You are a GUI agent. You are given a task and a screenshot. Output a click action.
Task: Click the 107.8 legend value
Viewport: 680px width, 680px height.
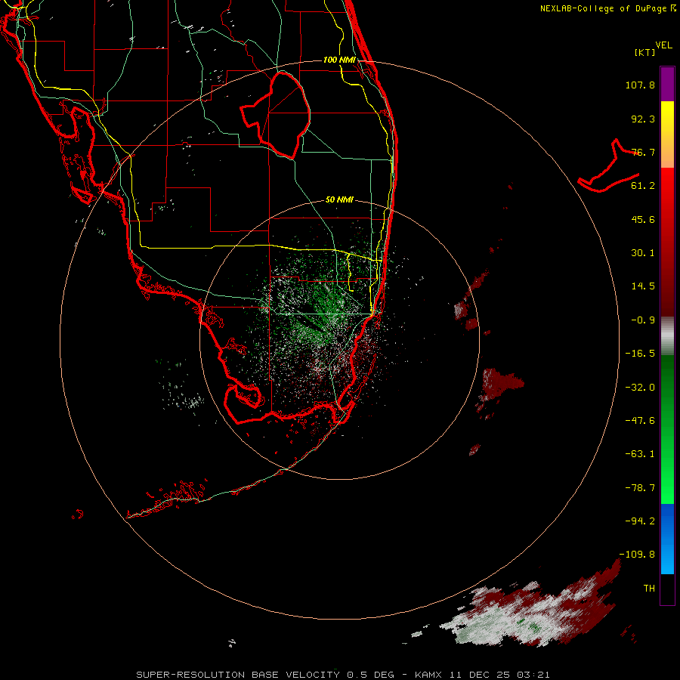[640, 85]
